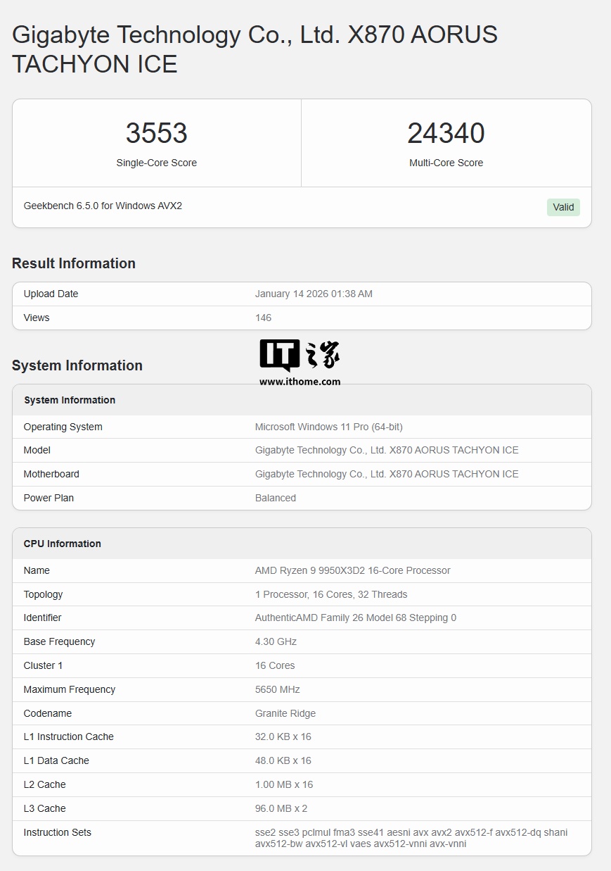The width and height of the screenshot is (611, 871).
Task: Click the Views count 146
Action: [x=263, y=318]
